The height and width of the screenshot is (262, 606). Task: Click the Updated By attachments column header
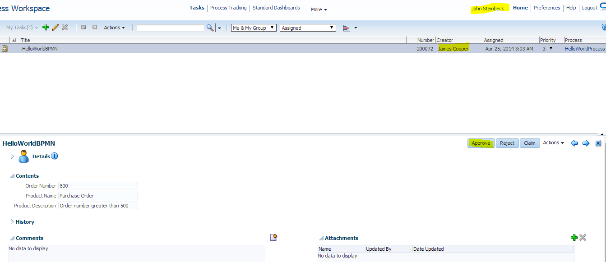[x=389, y=249]
